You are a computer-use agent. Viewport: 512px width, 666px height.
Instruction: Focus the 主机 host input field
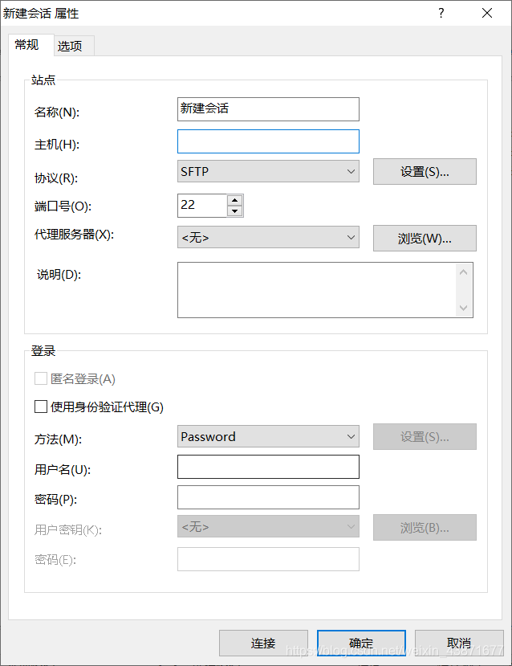click(x=268, y=141)
